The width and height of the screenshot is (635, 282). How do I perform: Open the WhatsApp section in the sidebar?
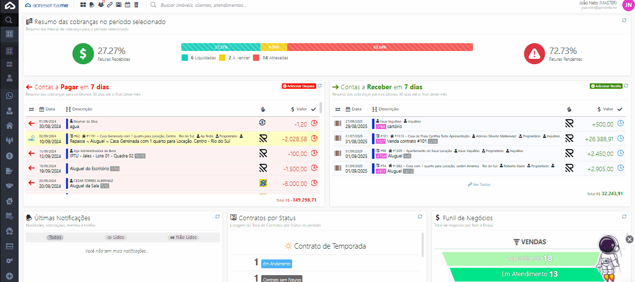9,96
